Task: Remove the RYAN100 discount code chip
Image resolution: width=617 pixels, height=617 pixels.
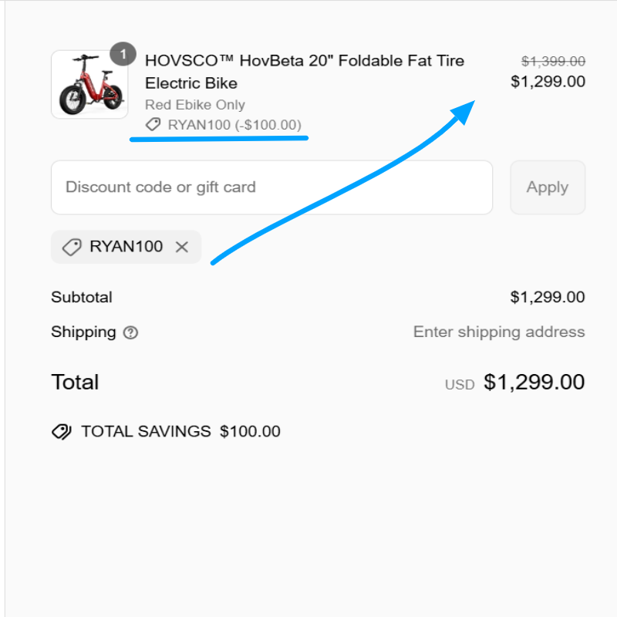Action: pyautogui.click(x=182, y=247)
